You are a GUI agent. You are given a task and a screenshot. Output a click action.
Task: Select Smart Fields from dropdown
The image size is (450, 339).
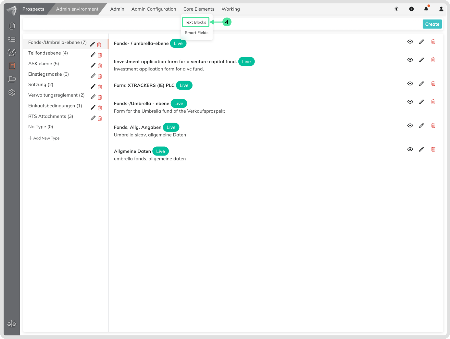(196, 33)
